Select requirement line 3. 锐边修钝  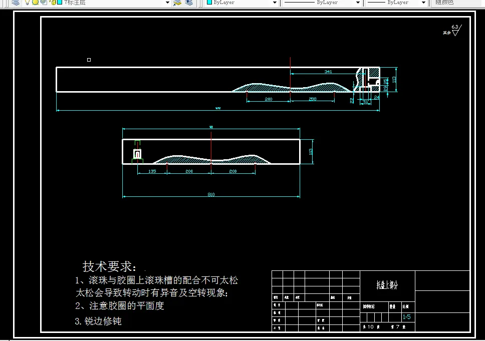pos(98,321)
